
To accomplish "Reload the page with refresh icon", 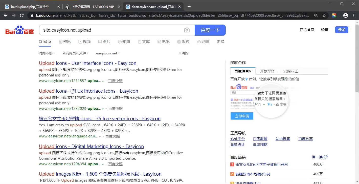I will click(x=22, y=15).
